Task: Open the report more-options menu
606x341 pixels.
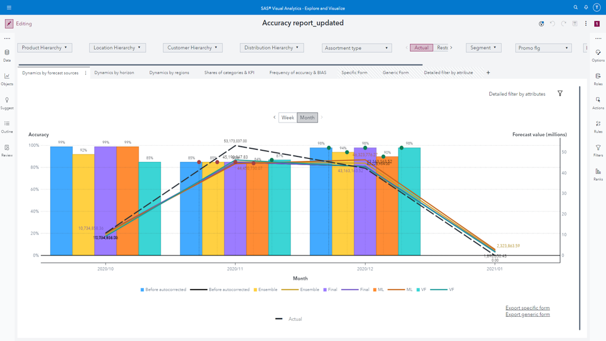Action: (x=586, y=24)
